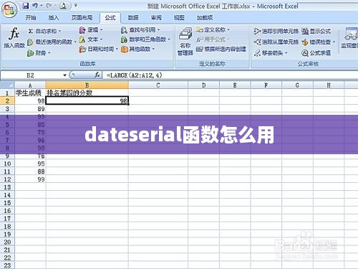358x269 pixels.
Task: Open print preview from quick access toolbar
Action: 63,6
